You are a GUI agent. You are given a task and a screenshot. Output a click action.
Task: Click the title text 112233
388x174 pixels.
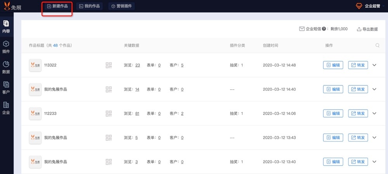point(50,113)
